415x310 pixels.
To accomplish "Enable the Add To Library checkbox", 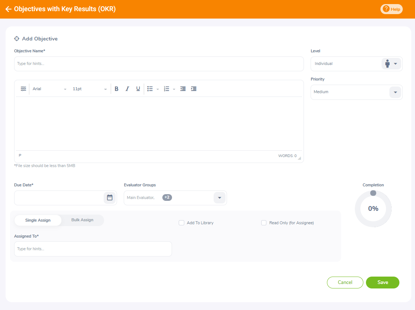I will 181,222.
